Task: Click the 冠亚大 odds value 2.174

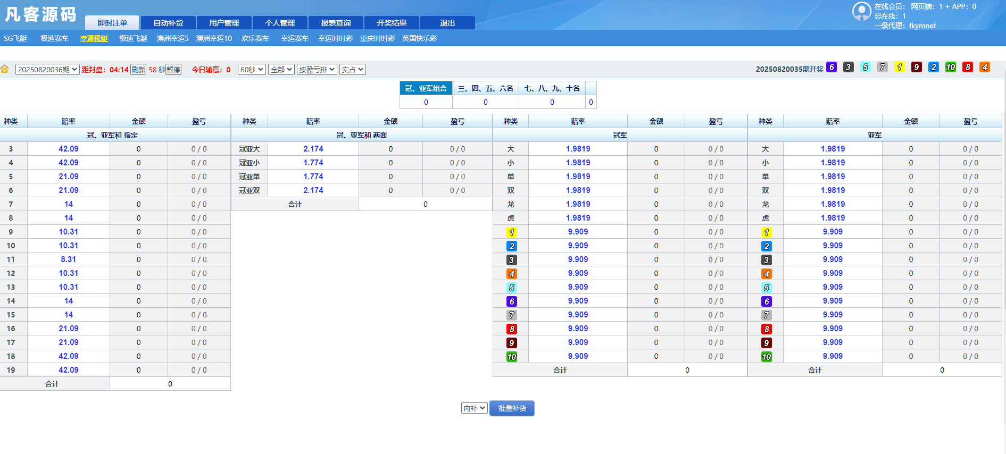Action: point(313,149)
